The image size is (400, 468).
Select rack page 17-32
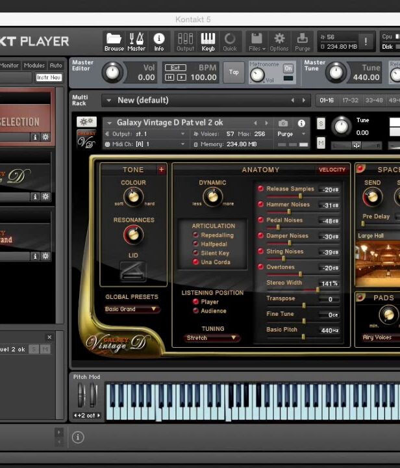350,100
